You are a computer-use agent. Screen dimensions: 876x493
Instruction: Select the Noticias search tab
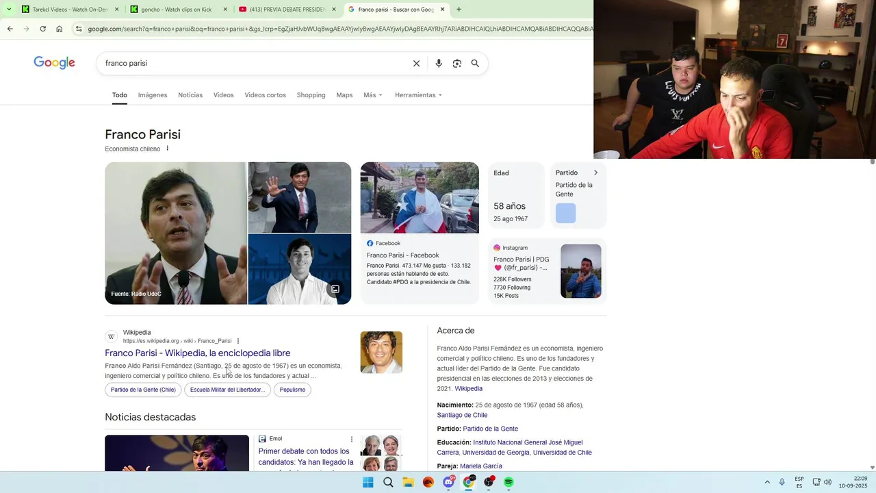[190, 95]
